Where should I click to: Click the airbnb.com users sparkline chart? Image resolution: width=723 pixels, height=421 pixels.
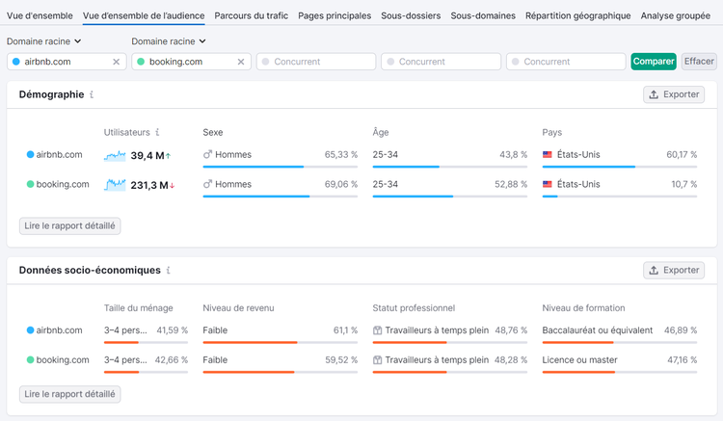[115, 156]
